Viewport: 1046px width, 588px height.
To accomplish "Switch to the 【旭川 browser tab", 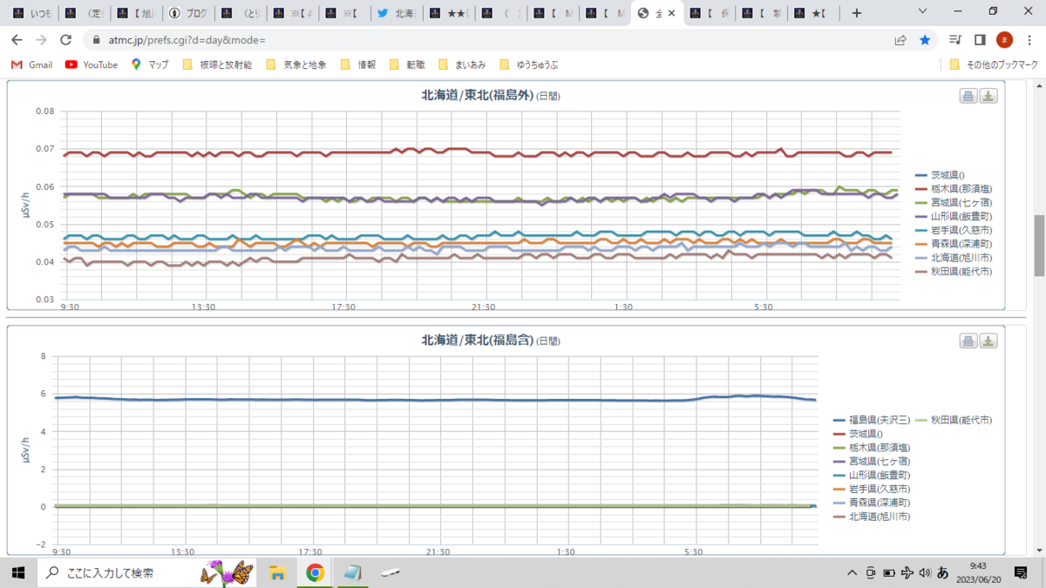I will tap(134, 13).
